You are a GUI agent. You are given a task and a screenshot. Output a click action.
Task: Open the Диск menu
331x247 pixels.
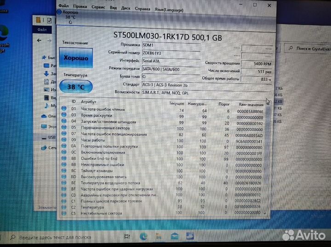pyautogui.click(x=126, y=8)
